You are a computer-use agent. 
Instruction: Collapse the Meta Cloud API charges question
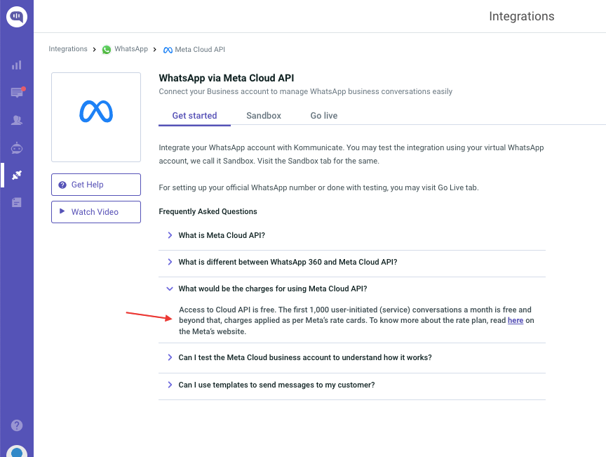352,289
